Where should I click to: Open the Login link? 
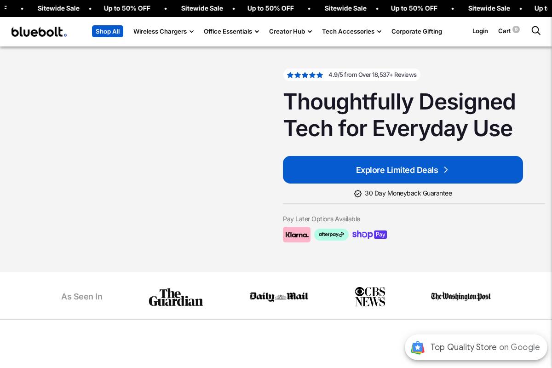480,31
